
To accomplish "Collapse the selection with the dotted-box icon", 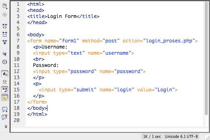I will 5,34.
